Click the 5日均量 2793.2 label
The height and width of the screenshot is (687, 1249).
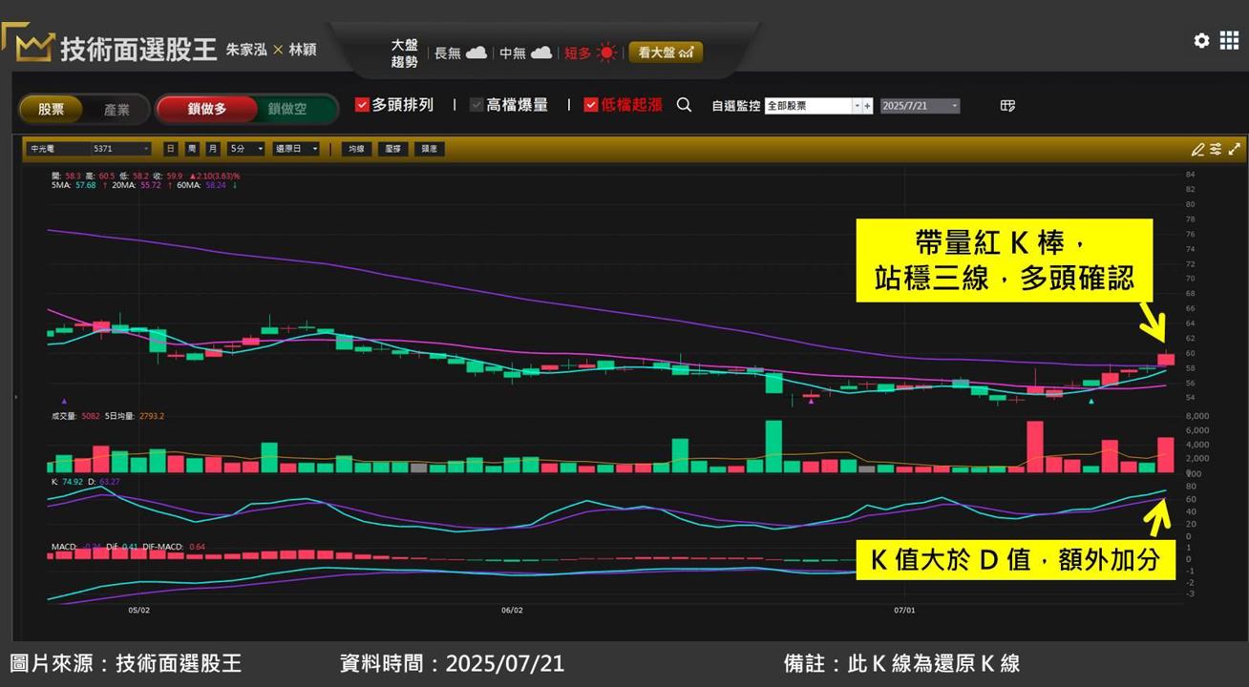pyautogui.click(x=135, y=416)
